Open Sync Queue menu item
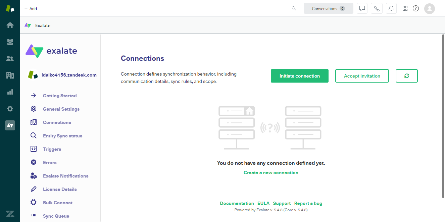This screenshot has width=445, height=222. coord(56,216)
